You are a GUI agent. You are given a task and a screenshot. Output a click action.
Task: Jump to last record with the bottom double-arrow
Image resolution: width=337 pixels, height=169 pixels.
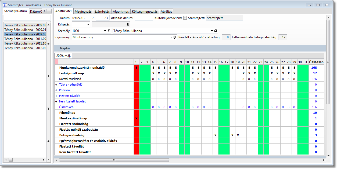(49, 141)
